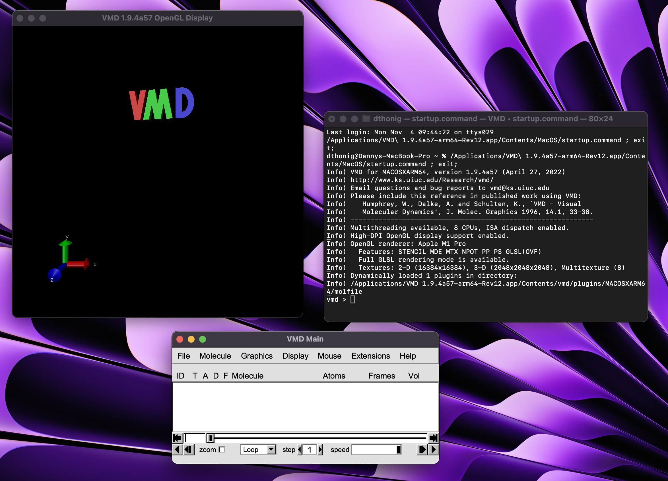Viewport: 668px width, 481px height.
Task: Click the Atoms column header
Action: (x=334, y=375)
